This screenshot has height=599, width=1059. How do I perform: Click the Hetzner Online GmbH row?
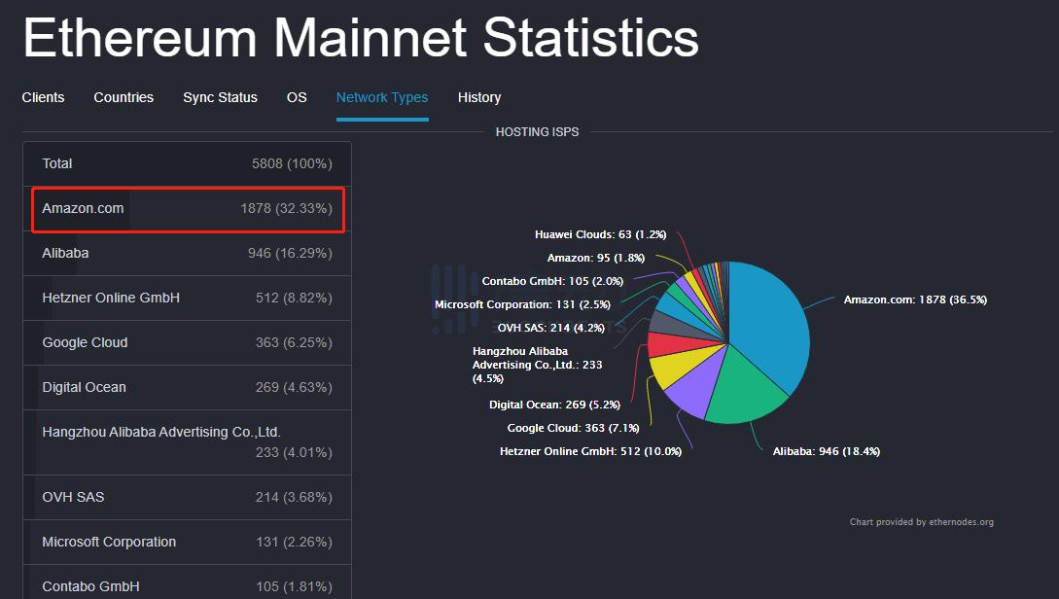(187, 298)
